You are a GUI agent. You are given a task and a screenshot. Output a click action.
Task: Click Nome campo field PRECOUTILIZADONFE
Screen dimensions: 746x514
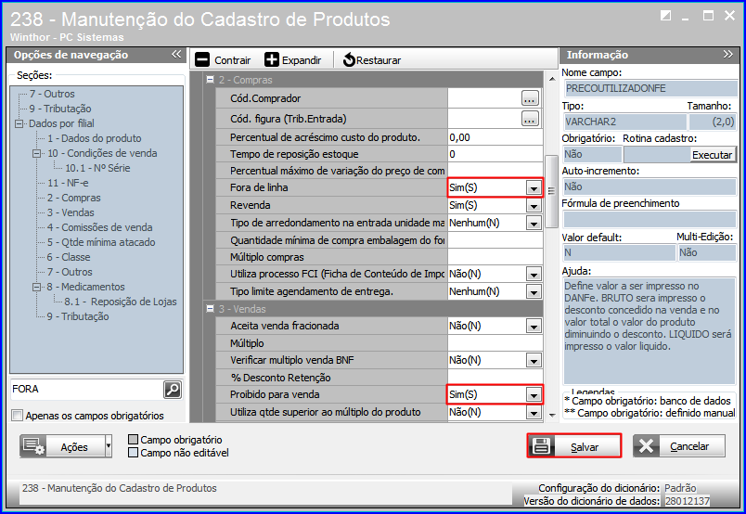(x=650, y=88)
